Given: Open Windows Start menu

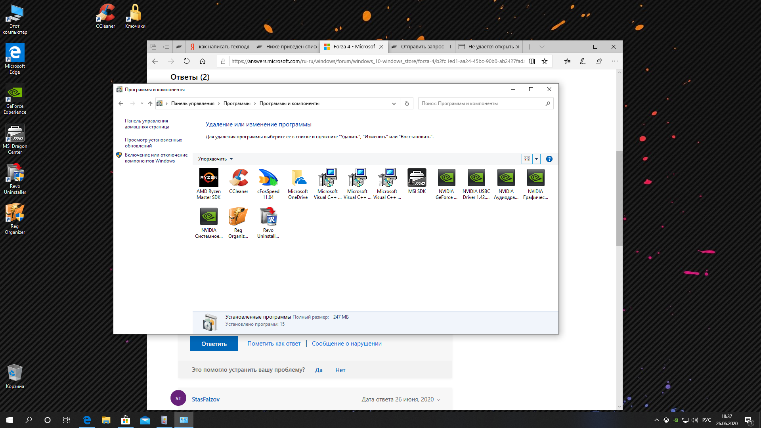Looking at the screenshot, I should 10,420.
